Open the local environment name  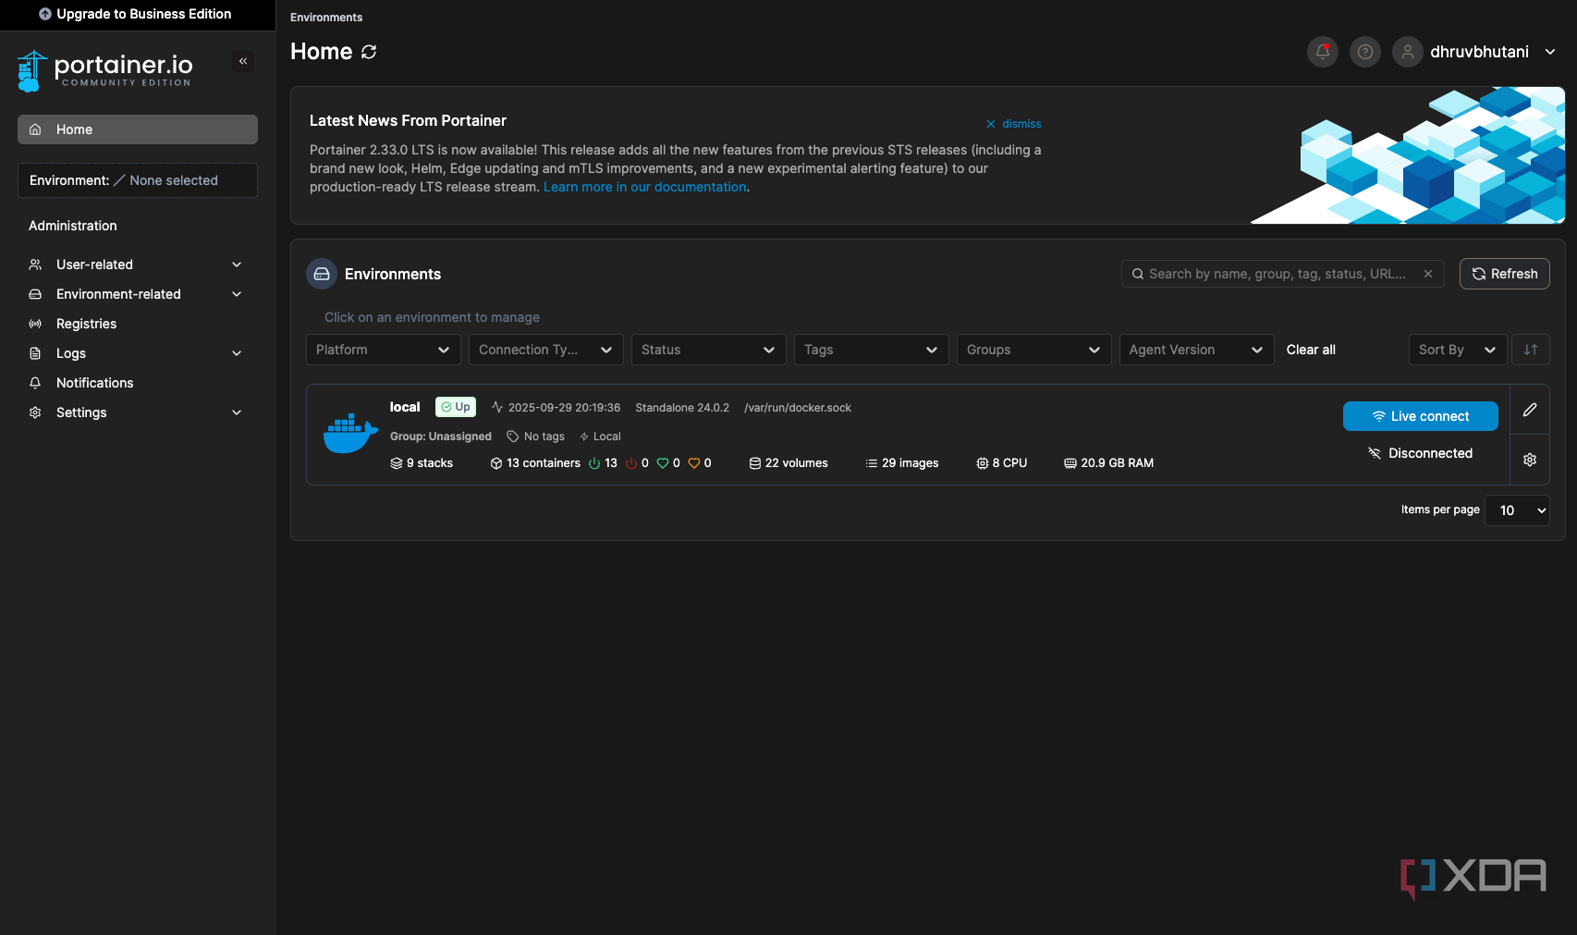click(405, 407)
